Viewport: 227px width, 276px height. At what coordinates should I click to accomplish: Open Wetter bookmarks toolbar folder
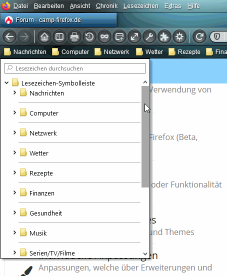149,52
